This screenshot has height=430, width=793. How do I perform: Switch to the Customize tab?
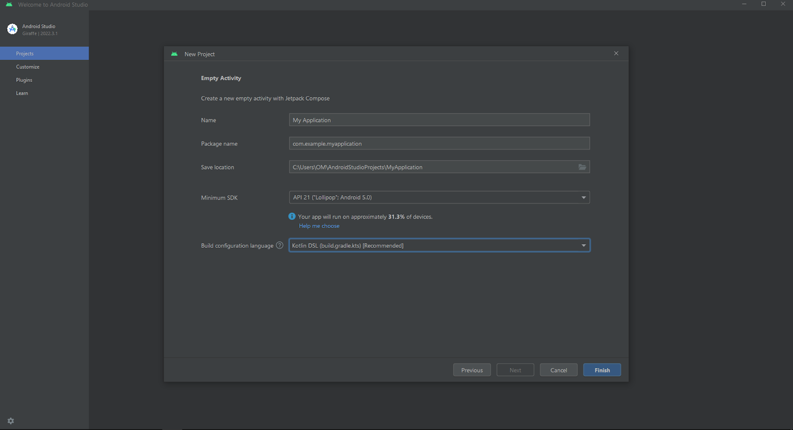tap(45, 67)
